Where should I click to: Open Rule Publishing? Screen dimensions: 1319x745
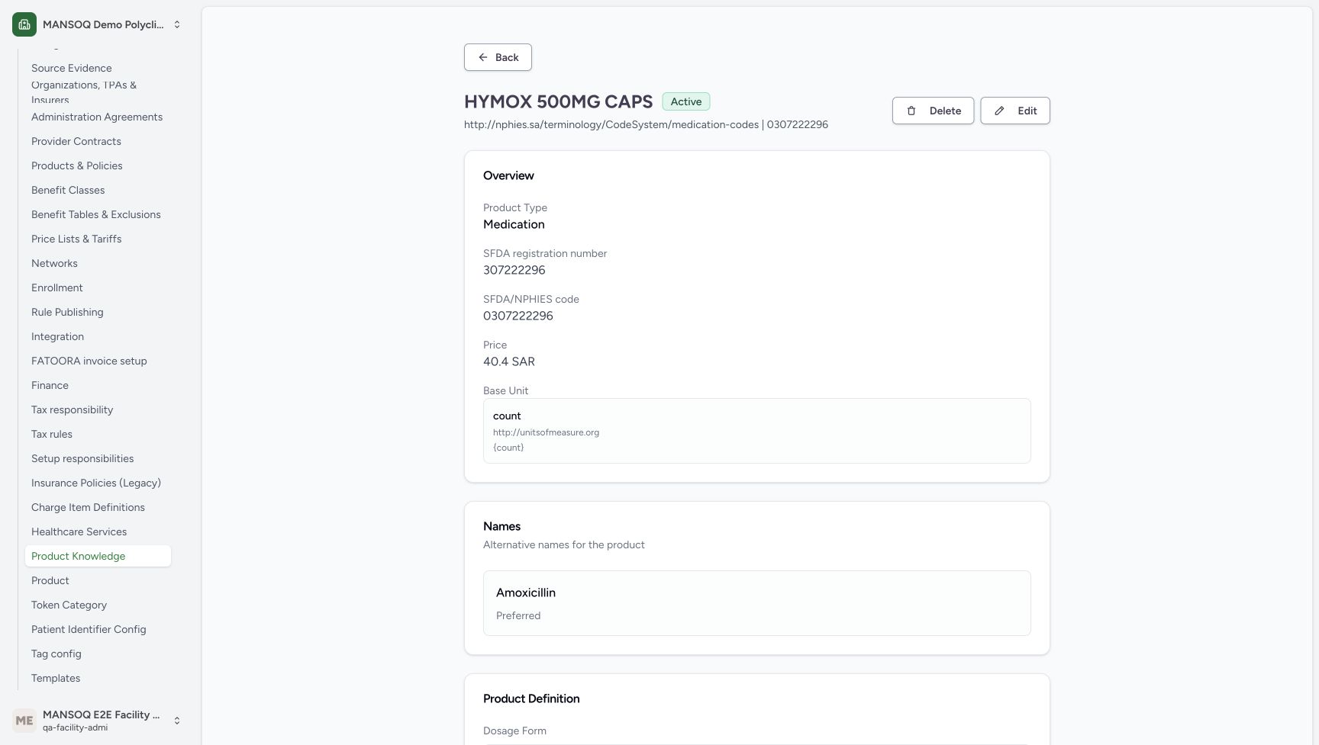(x=67, y=312)
